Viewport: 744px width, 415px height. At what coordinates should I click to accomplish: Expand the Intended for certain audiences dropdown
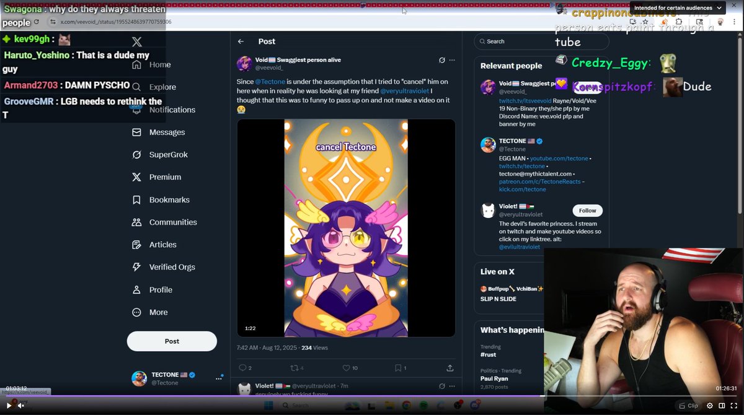click(x=678, y=8)
